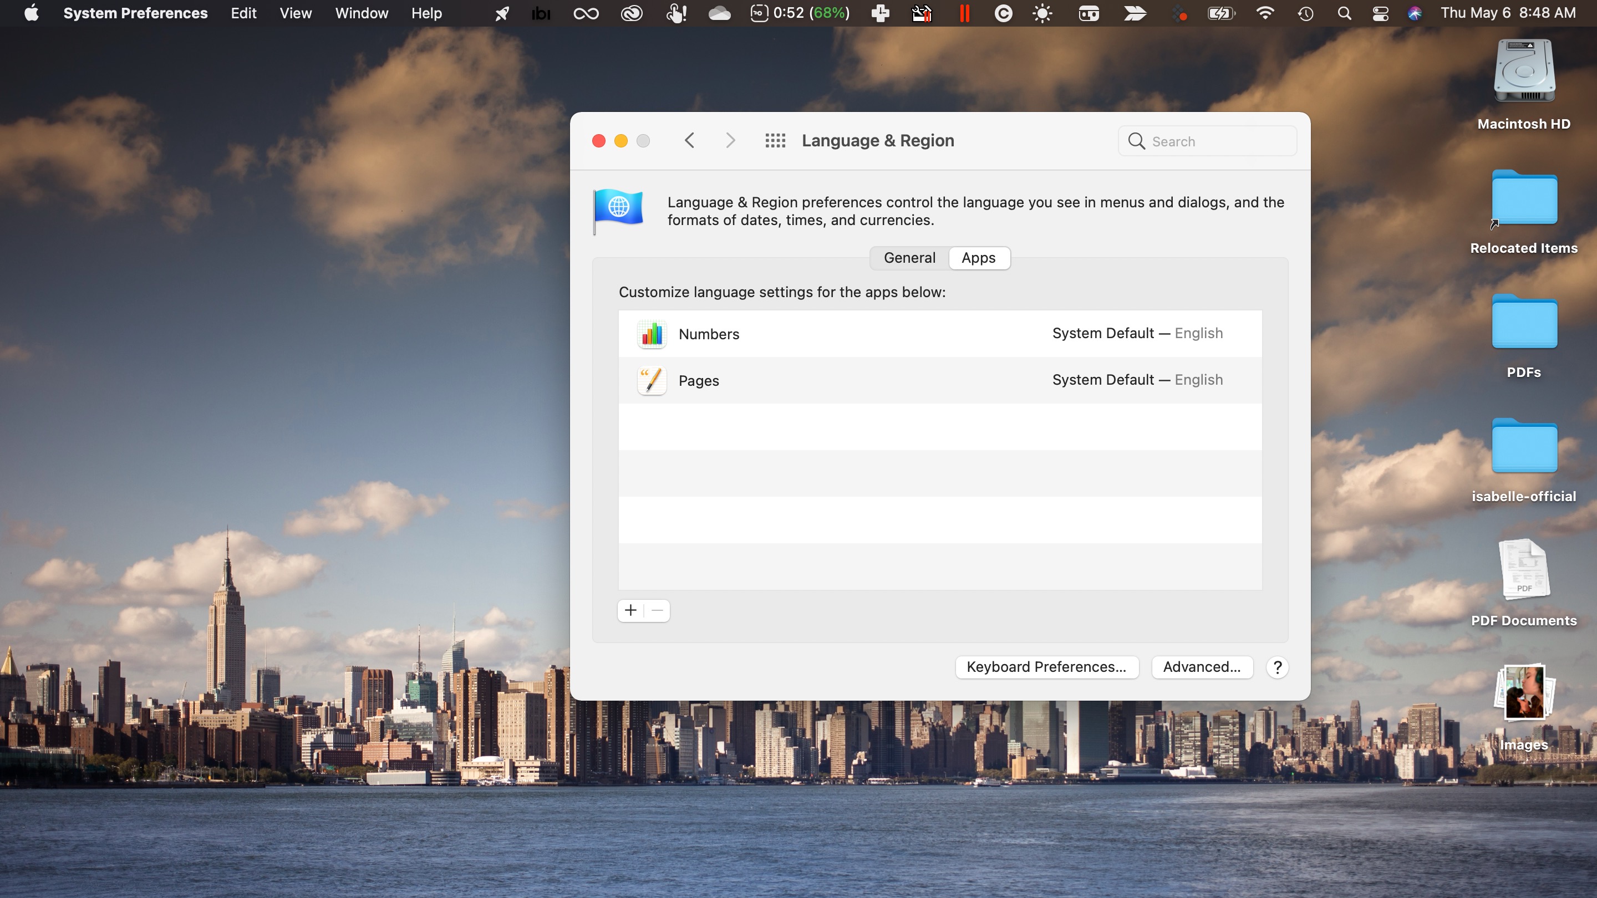Open the Help menu
This screenshot has width=1597, height=898.
[426, 13]
